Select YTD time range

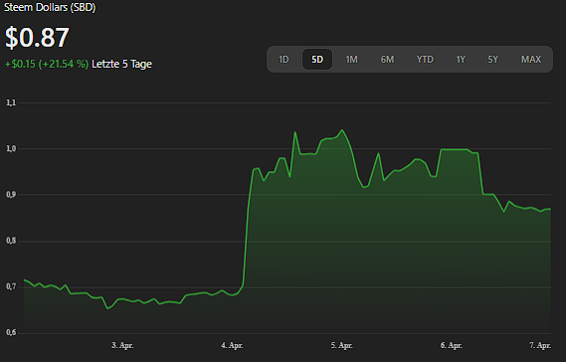point(425,60)
